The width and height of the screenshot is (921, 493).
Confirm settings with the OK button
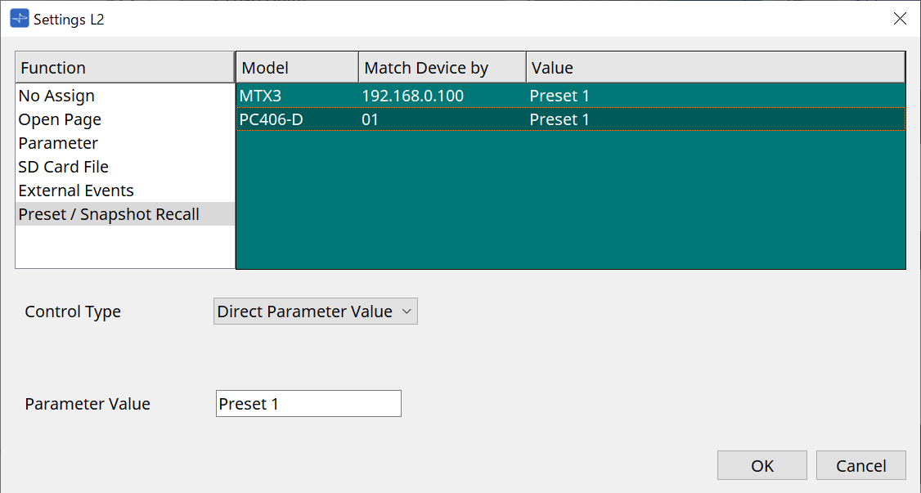[x=762, y=466]
